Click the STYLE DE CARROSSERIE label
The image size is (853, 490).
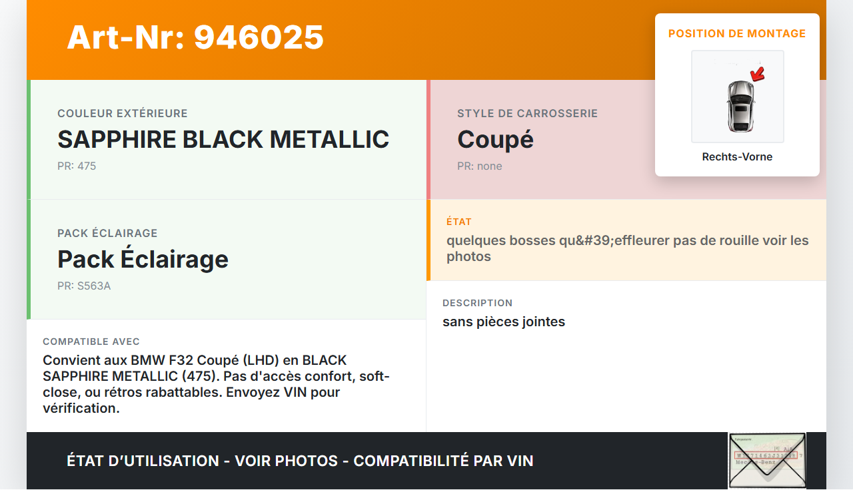coord(527,114)
